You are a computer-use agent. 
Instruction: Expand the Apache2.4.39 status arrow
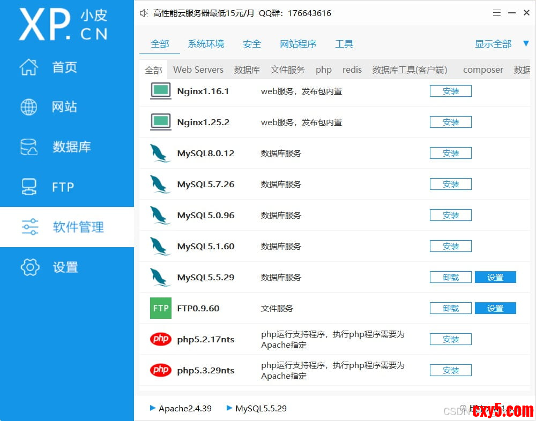click(x=153, y=408)
